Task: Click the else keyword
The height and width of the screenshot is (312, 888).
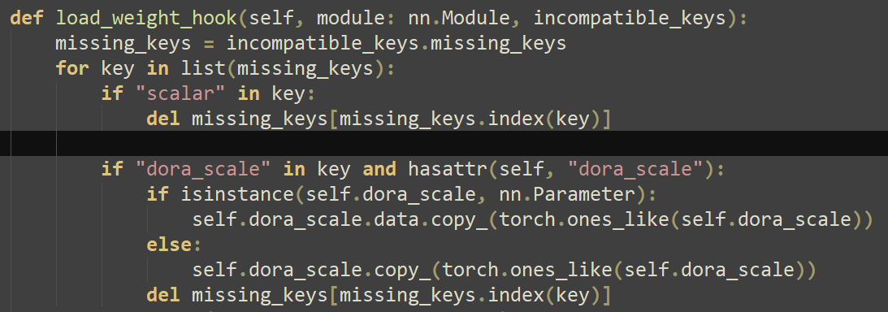Action: click(170, 245)
